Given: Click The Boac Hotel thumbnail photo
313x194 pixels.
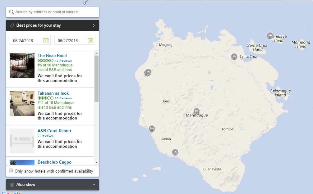Looking at the screenshot, I should pyautogui.click(x=22, y=66).
